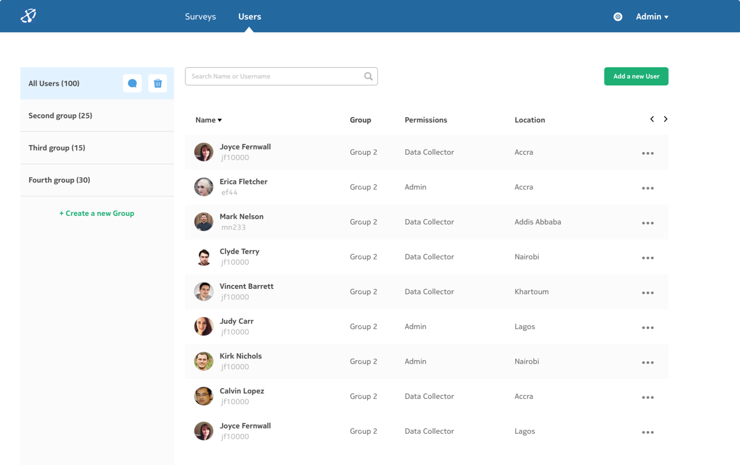740x465 pixels.
Task: Switch to the Users tab
Action: tap(249, 17)
